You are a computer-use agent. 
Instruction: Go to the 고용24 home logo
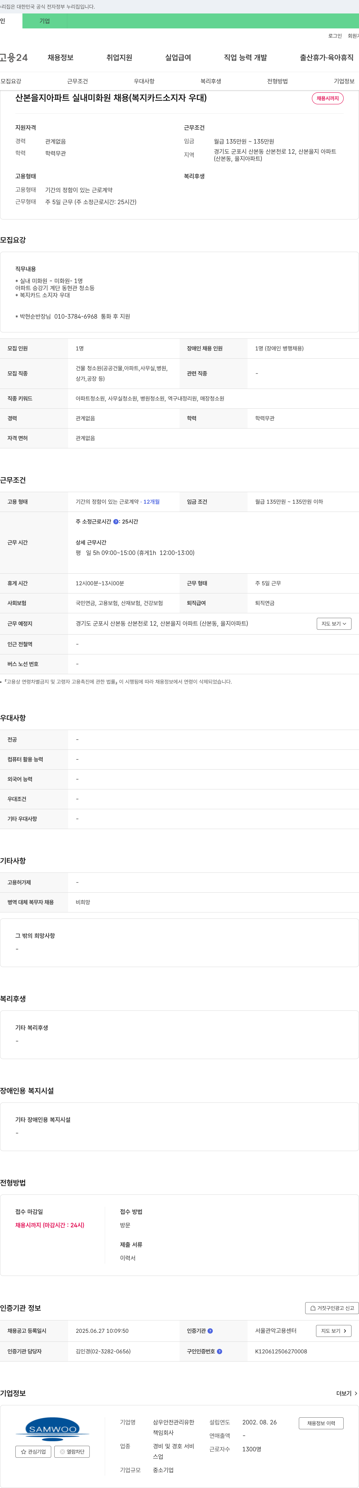(14, 58)
